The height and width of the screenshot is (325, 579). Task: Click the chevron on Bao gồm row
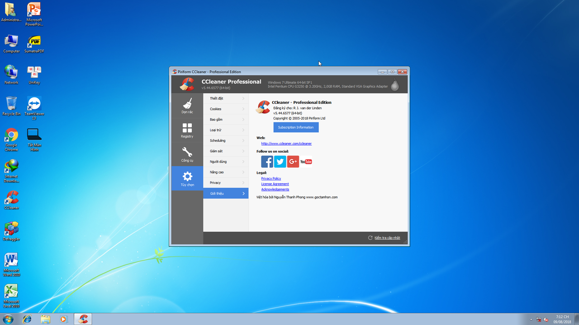[x=243, y=120]
